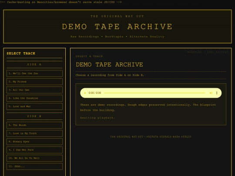This screenshot has height=176, width=235.
Task: Select track 1. We'll See the Sun
Action: click(34, 73)
